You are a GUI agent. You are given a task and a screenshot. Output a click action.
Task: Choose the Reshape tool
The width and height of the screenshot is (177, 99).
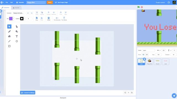click(17, 26)
